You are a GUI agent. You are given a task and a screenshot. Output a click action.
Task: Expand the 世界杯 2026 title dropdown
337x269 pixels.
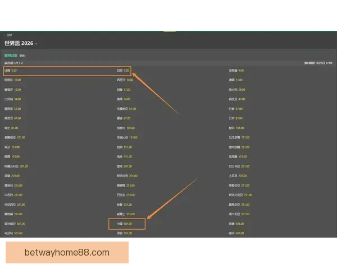point(37,43)
